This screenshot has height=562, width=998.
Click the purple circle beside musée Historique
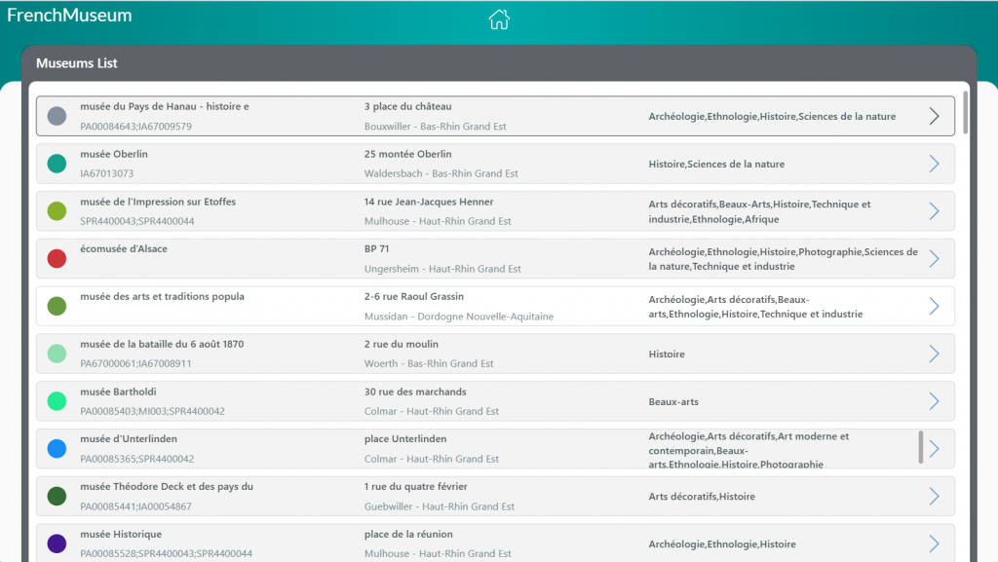57,543
